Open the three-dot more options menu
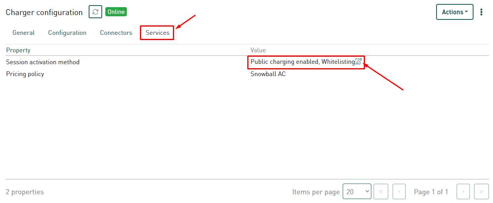This screenshot has width=493, height=203. [x=481, y=12]
